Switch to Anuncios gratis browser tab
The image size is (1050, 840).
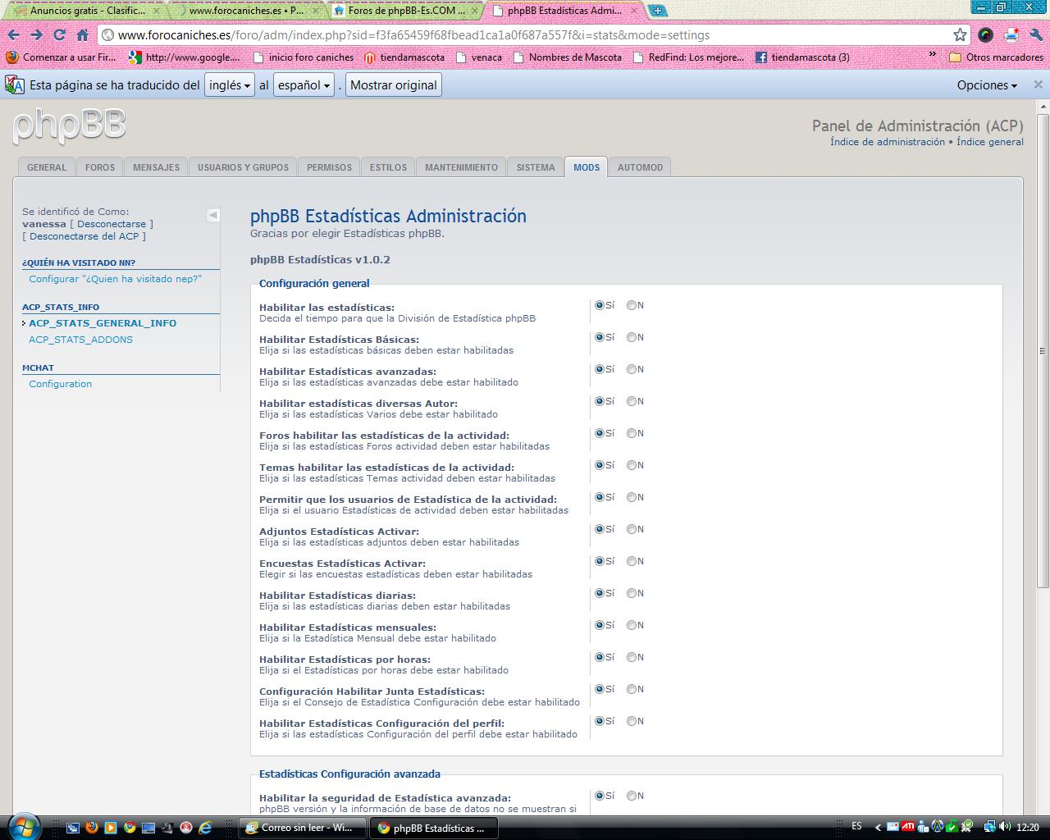click(x=88, y=11)
